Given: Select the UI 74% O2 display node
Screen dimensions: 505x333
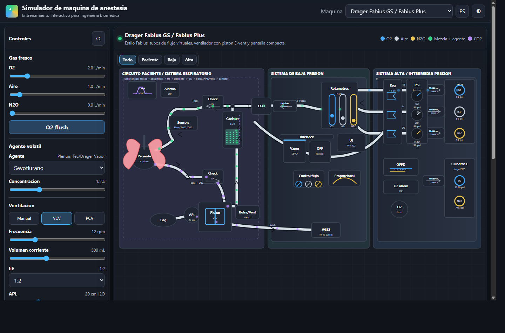Looking at the screenshot, I should coord(351,143).
